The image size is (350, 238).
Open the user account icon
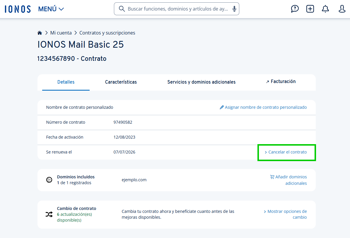tap(342, 9)
